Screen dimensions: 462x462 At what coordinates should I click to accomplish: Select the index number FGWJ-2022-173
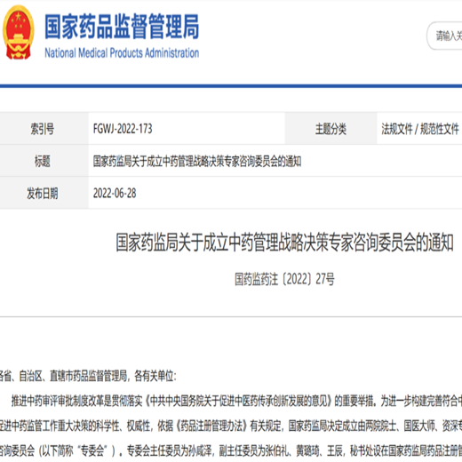pos(123,129)
